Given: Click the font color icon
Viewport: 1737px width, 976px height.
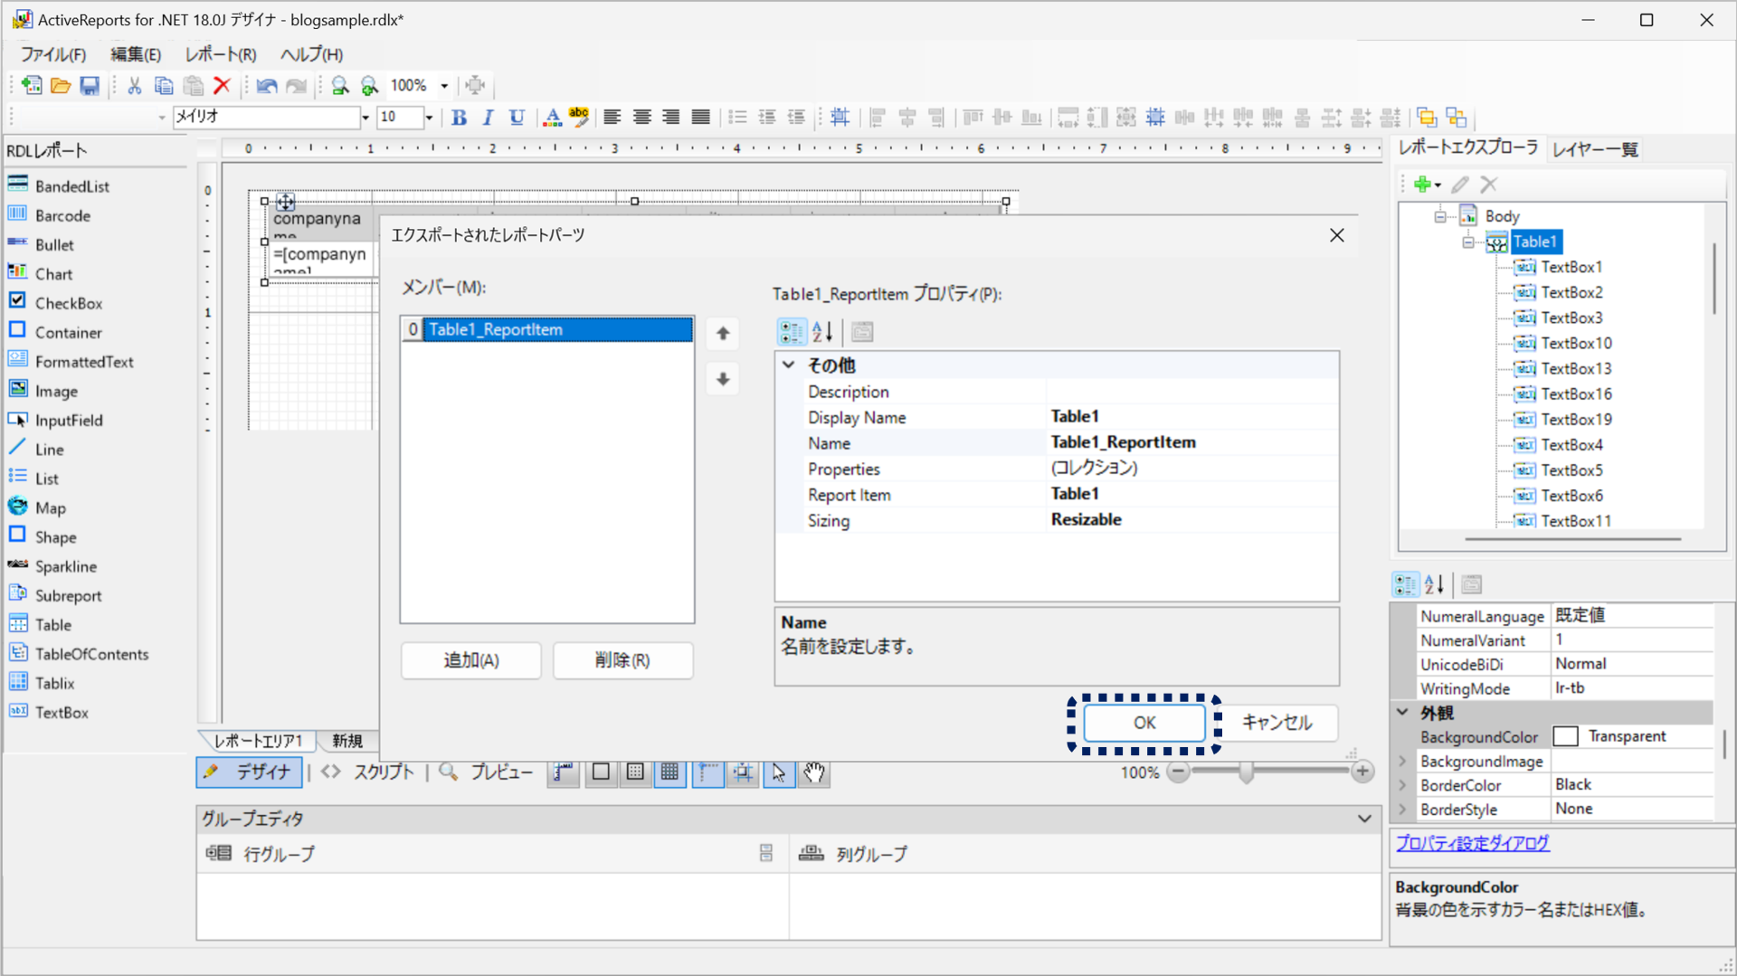Looking at the screenshot, I should [x=551, y=118].
